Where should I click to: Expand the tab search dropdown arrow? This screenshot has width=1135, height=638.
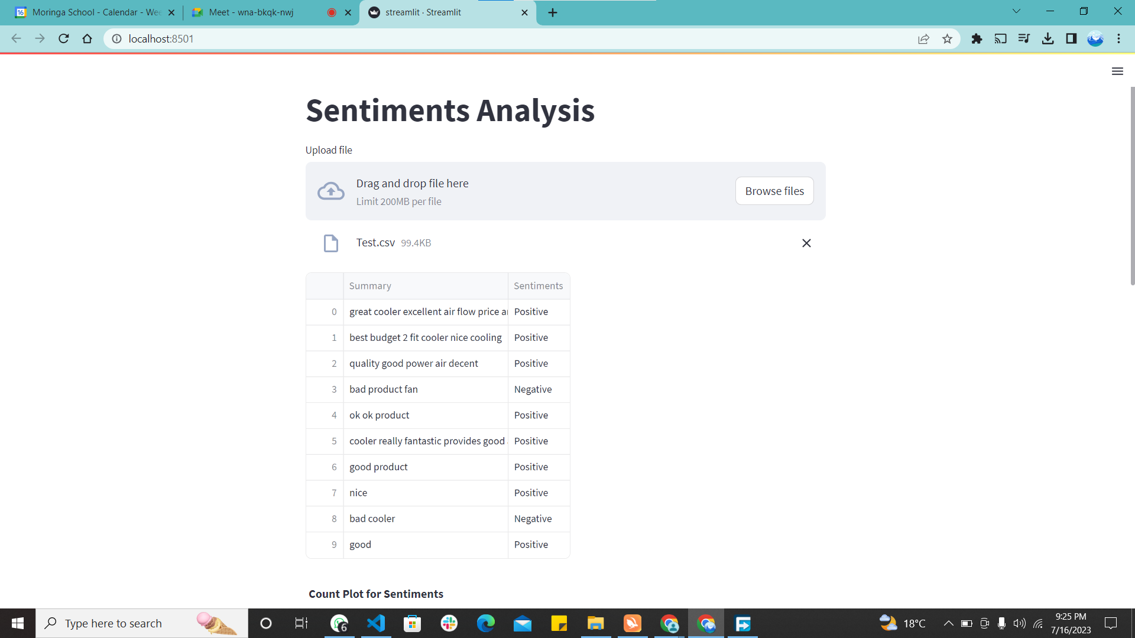pyautogui.click(x=1016, y=11)
